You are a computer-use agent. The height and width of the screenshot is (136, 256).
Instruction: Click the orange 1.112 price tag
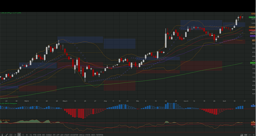point(253,14)
